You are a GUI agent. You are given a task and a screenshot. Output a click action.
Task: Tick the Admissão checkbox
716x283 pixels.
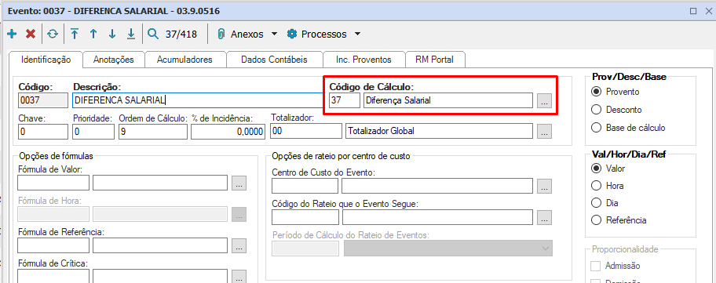click(x=595, y=266)
